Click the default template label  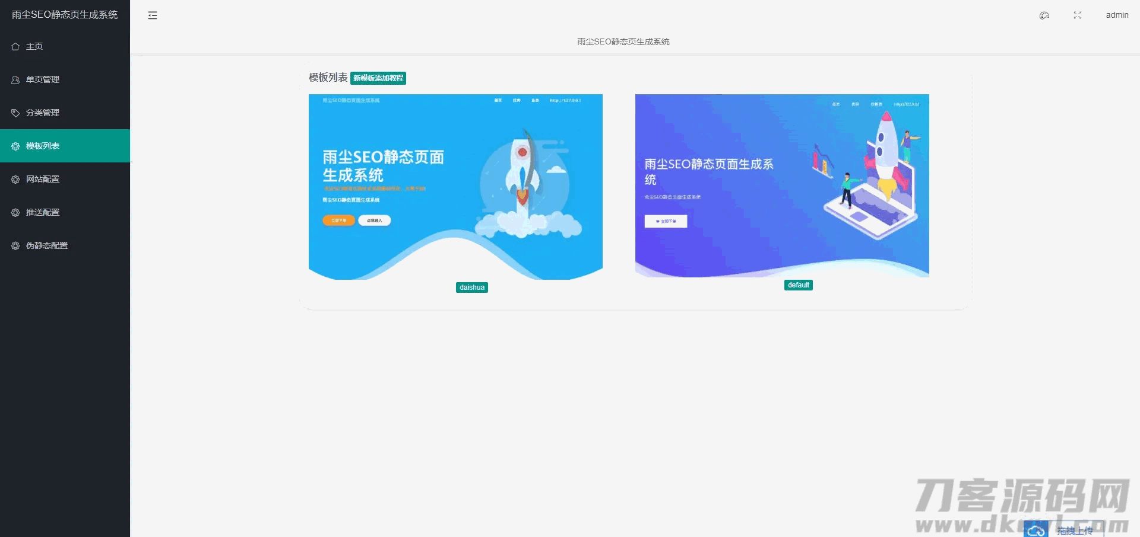coord(798,285)
